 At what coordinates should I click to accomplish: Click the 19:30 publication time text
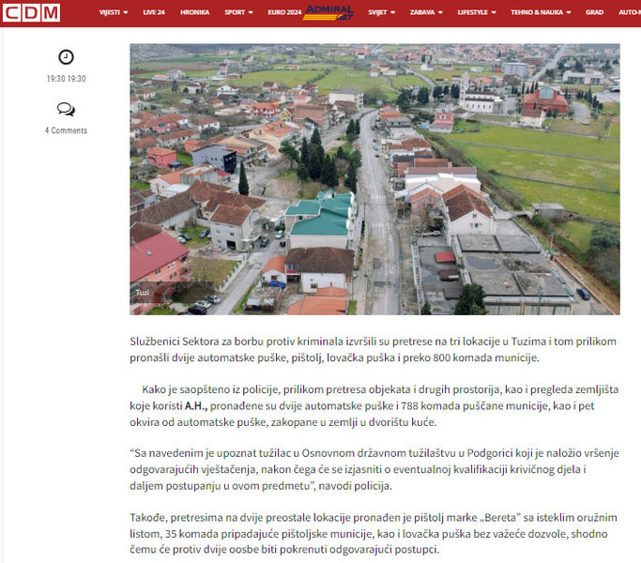pyautogui.click(x=66, y=79)
